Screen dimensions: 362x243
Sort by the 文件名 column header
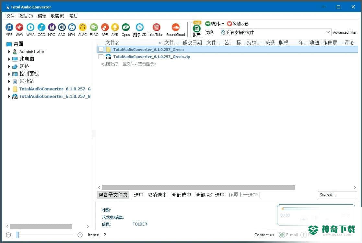point(112,42)
